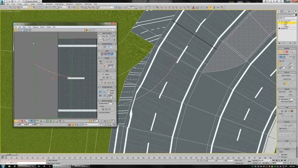Click the Play Animation button
Screen dimensions: 298x168
click(x=279, y=161)
